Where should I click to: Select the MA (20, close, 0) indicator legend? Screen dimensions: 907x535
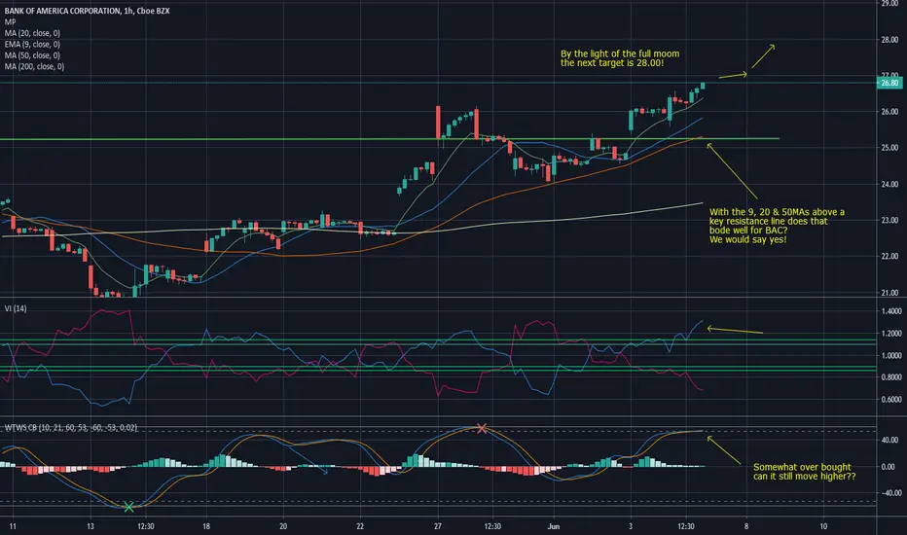tap(32, 33)
